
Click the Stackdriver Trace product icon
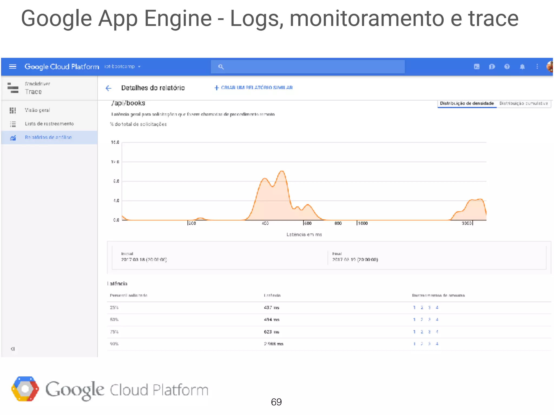(13, 88)
